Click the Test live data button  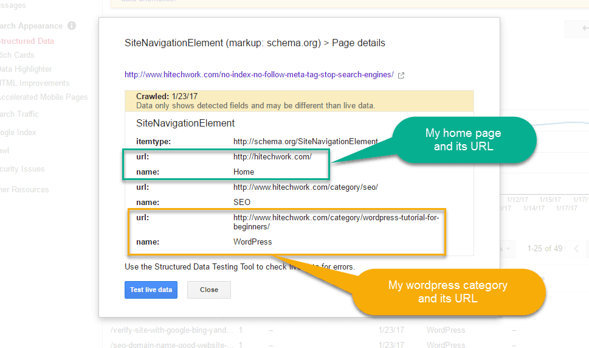point(151,290)
